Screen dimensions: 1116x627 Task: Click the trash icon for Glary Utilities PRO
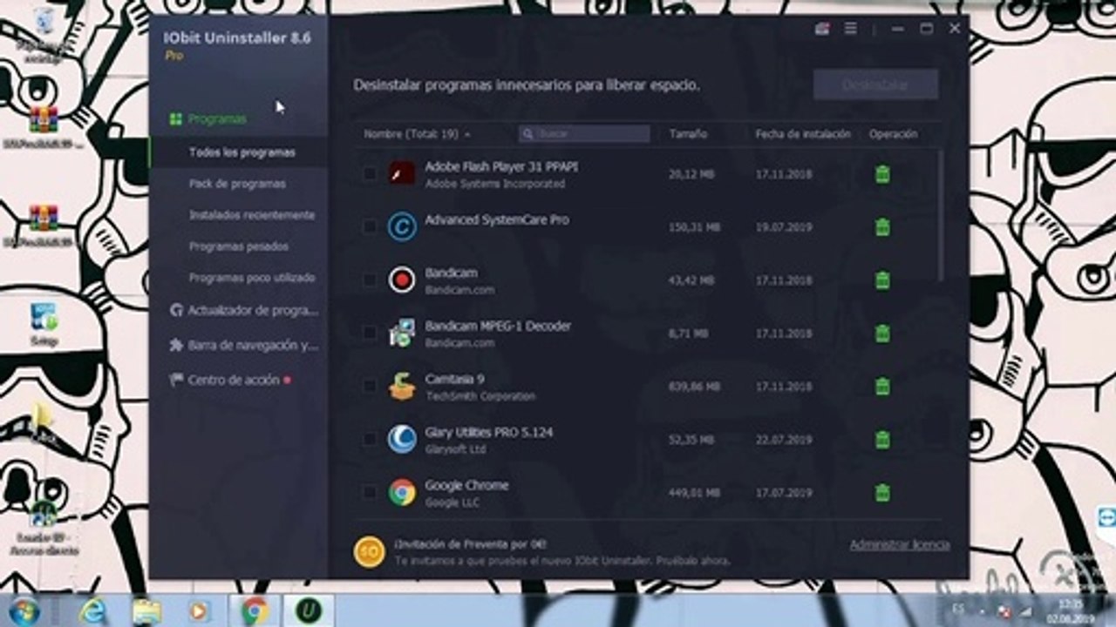coord(882,440)
